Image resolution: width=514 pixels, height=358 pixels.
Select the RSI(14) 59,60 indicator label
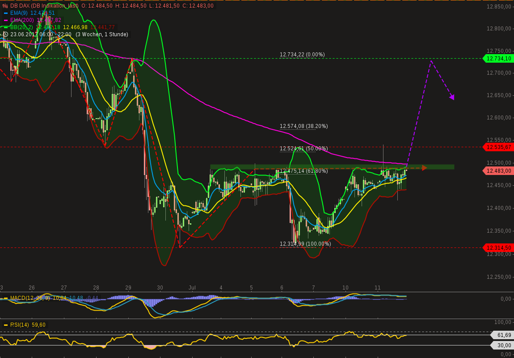click(28, 325)
